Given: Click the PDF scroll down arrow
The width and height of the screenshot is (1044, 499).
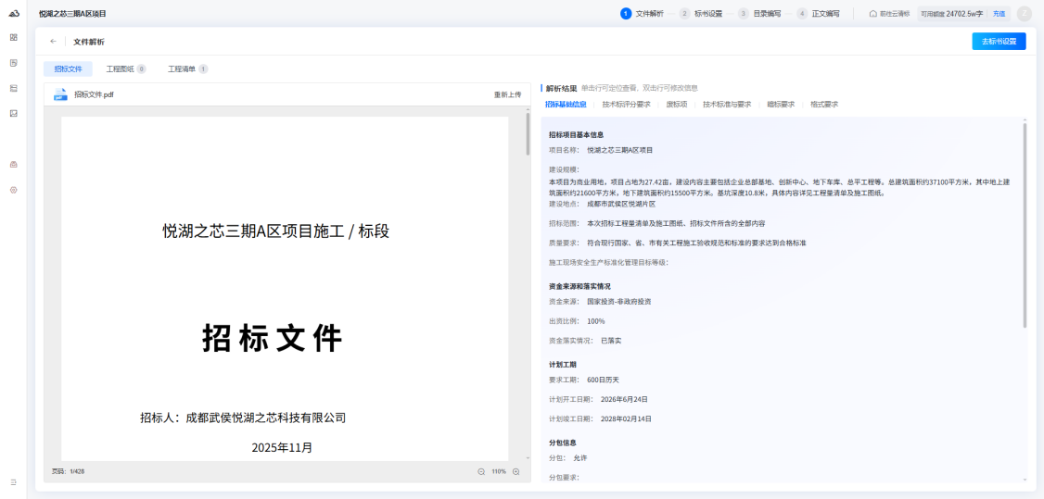Looking at the screenshot, I should (x=528, y=458).
